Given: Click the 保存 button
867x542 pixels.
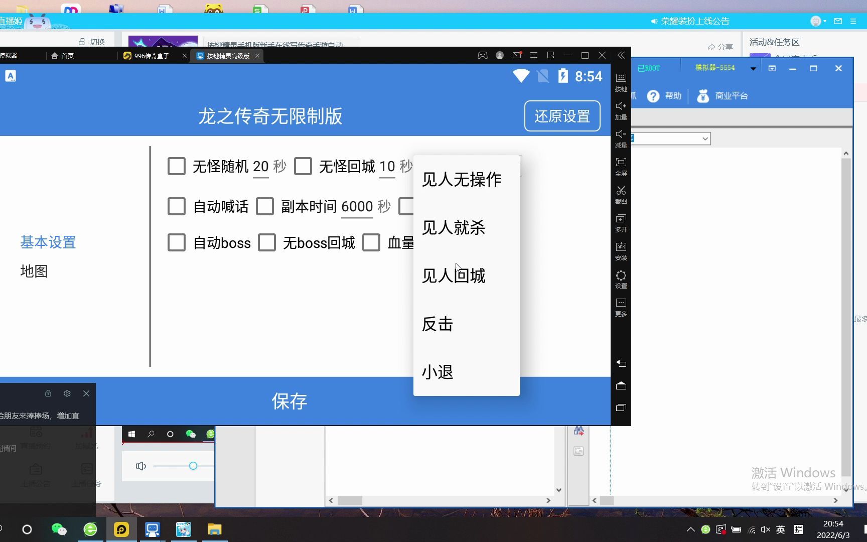Looking at the screenshot, I should coord(289,401).
